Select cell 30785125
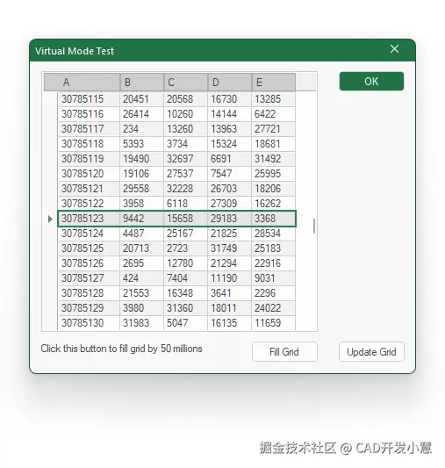Screen dimensions: 445x468 coord(89,248)
